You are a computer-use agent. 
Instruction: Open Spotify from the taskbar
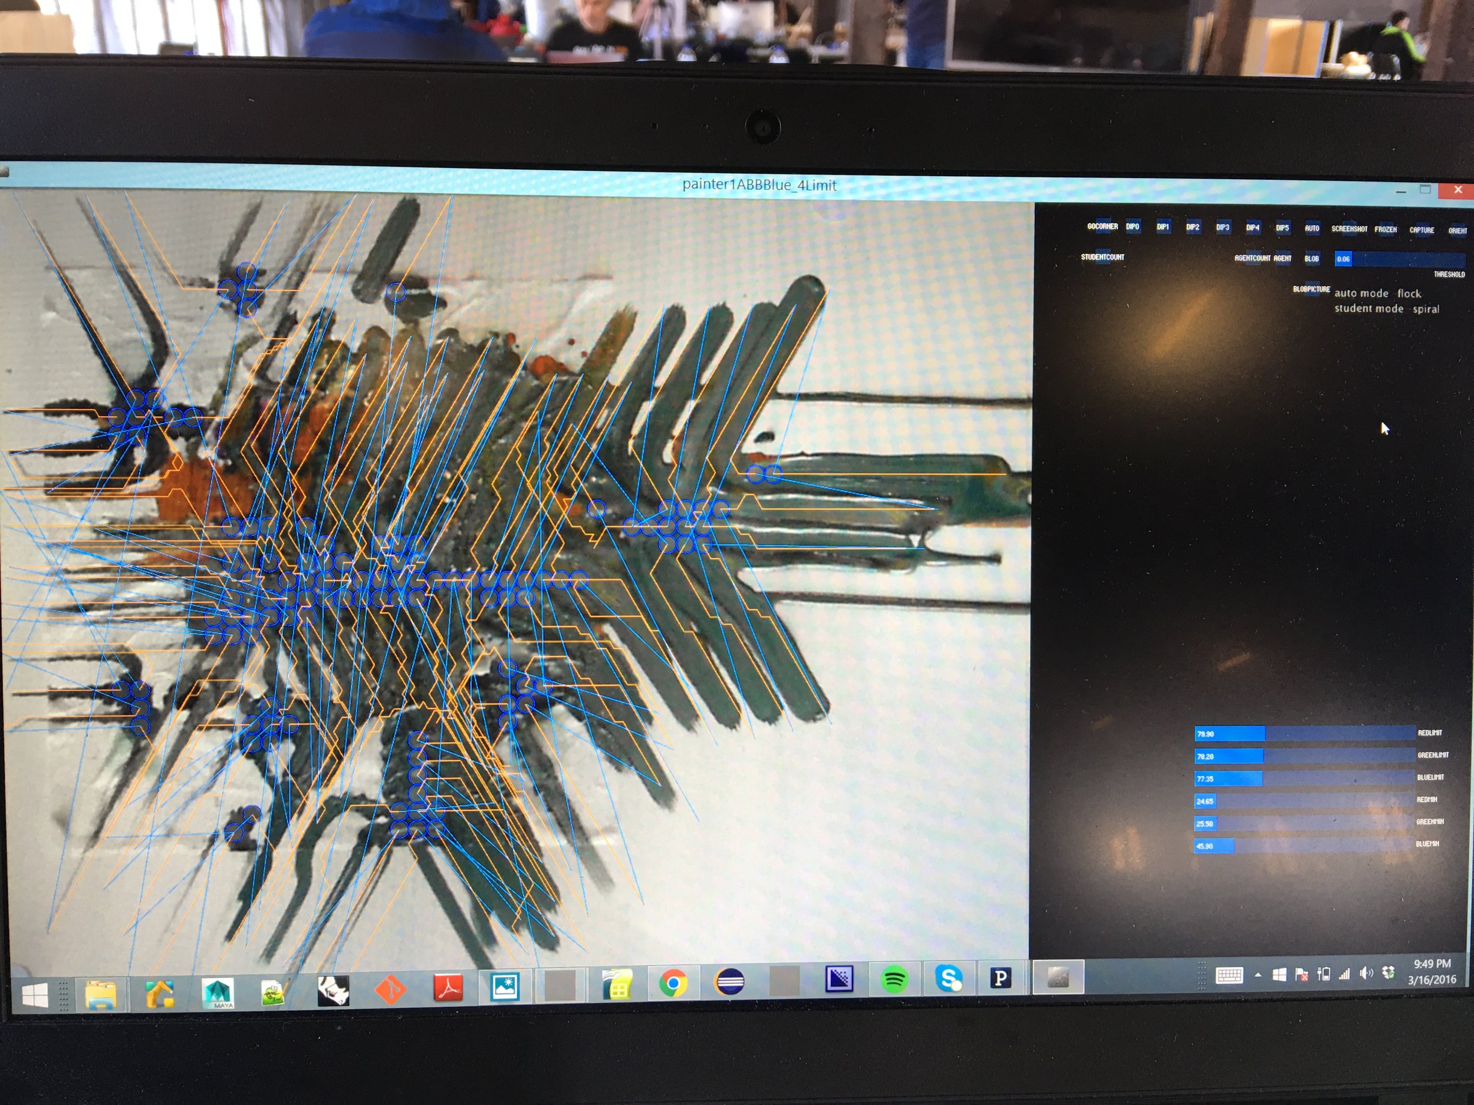click(894, 980)
